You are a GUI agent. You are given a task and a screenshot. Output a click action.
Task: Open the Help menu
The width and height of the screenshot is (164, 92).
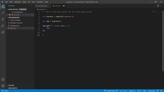46,2
